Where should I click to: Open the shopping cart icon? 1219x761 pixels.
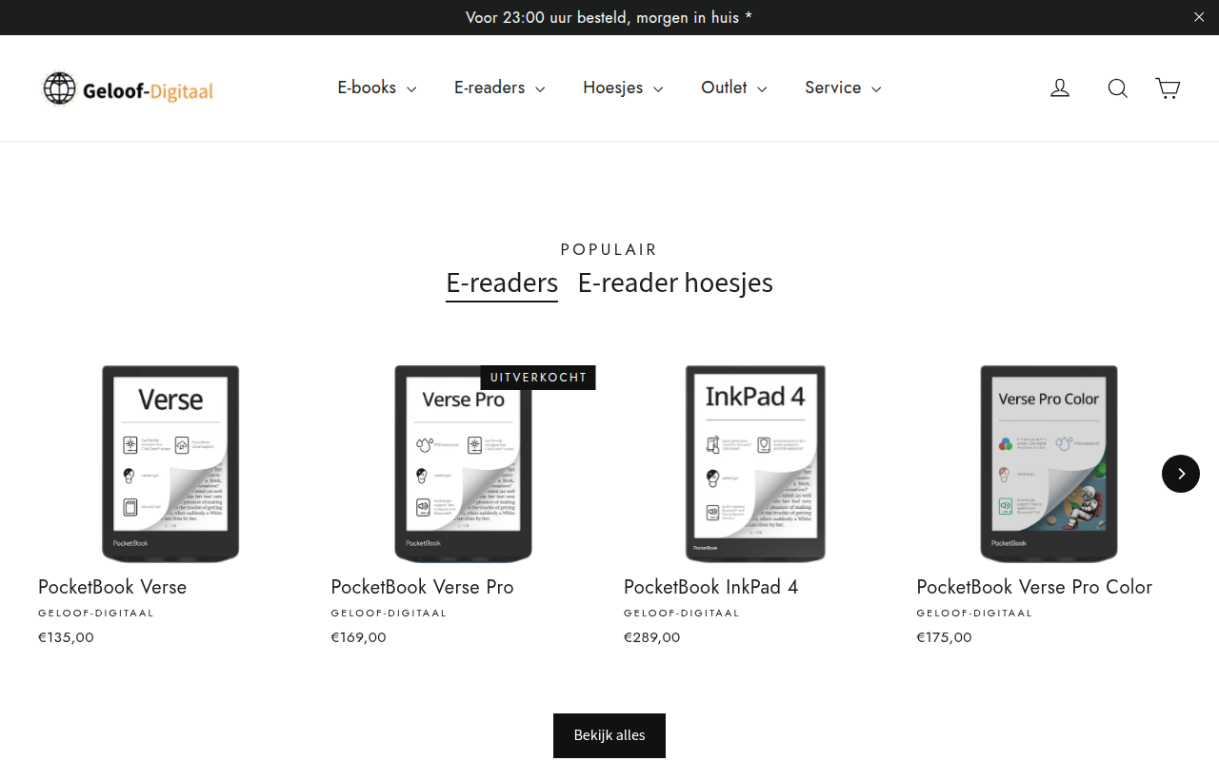tap(1168, 88)
